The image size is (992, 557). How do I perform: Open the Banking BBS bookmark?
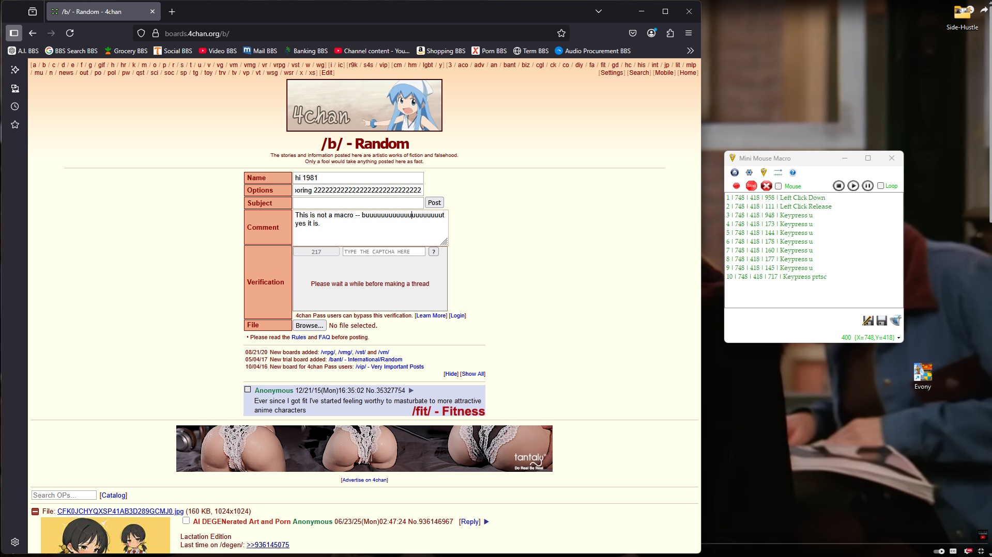[306, 51]
